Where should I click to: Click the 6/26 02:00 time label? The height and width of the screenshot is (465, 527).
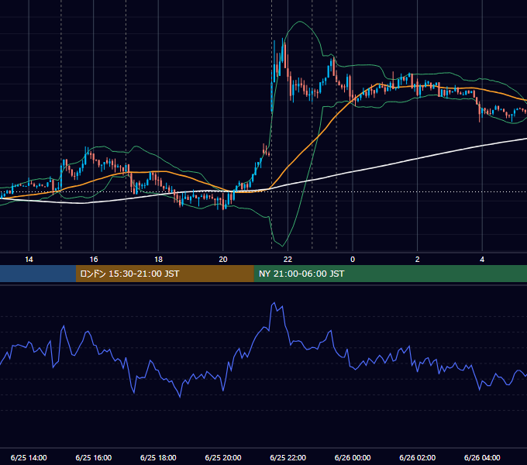pyautogui.click(x=417, y=457)
